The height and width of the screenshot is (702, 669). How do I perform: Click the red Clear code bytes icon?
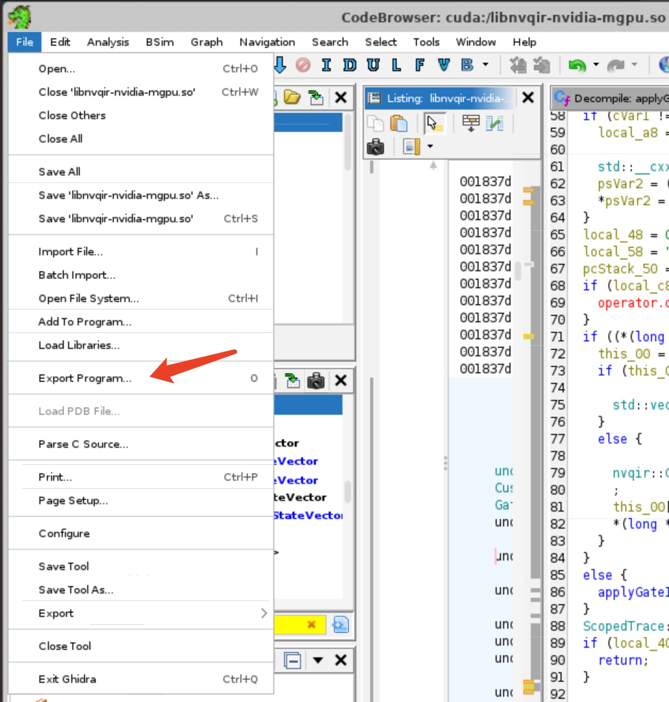[x=303, y=65]
